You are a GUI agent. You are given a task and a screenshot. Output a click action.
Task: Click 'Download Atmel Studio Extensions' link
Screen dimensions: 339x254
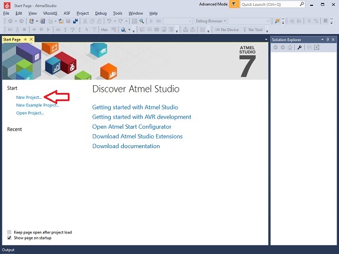tap(137, 136)
